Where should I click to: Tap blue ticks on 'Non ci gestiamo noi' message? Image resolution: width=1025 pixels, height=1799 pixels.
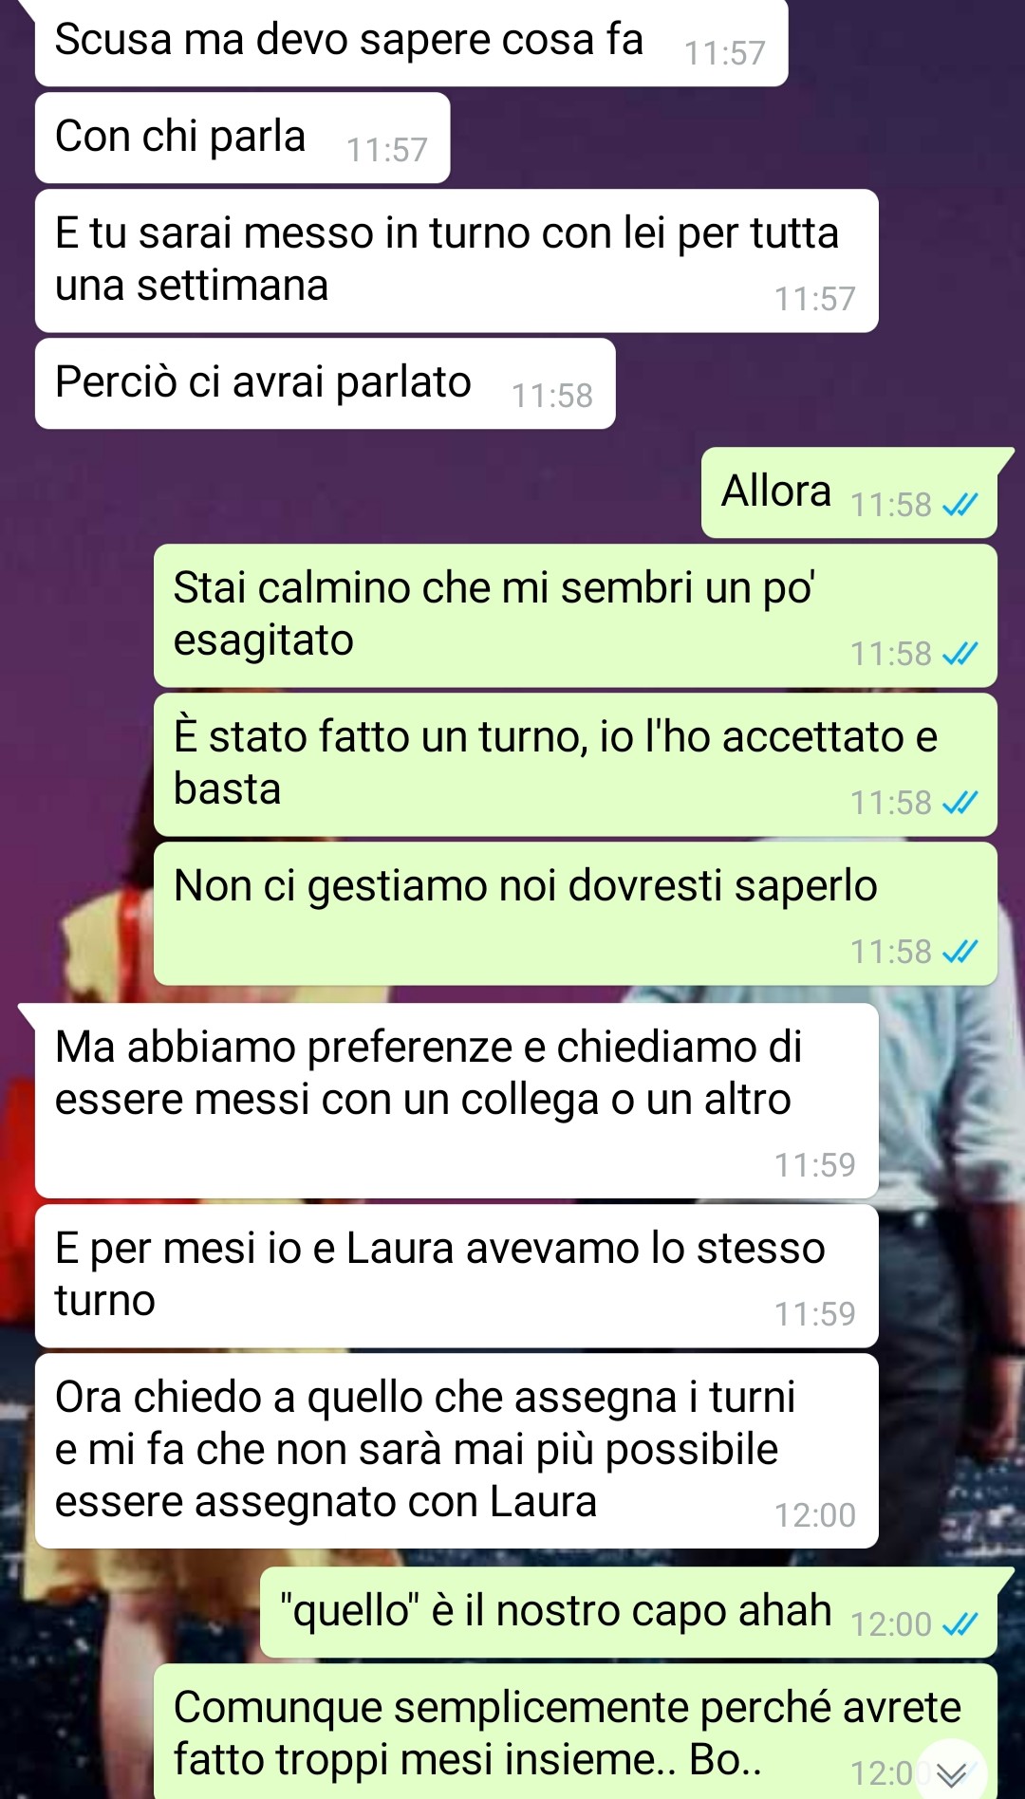(x=960, y=952)
